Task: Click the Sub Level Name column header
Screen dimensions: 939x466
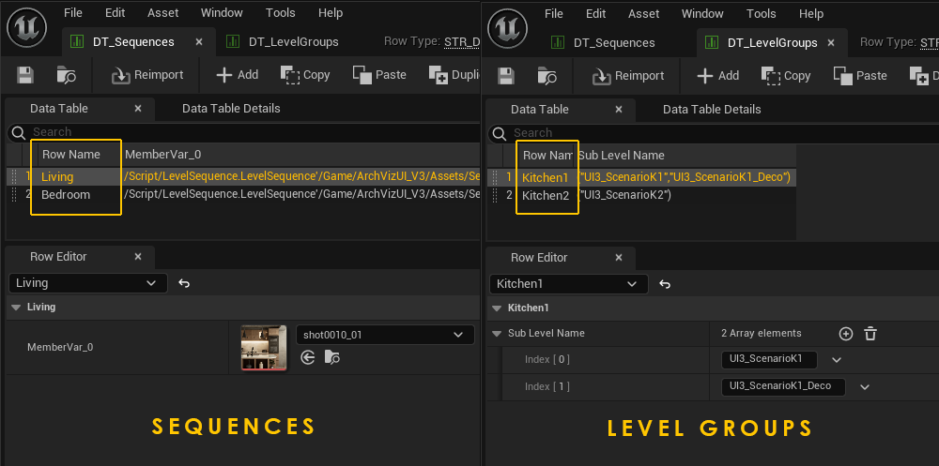Action: [x=621, y=155]
